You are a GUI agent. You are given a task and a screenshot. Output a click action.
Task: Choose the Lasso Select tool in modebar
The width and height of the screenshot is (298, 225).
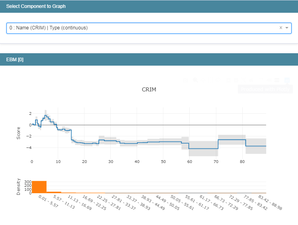(x=218, y=80)
